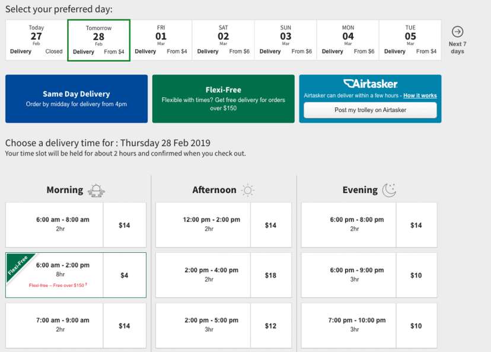491x352 pixels.
Task: Click the Afternoon sun icon
Action: click(x=247, y=190)
